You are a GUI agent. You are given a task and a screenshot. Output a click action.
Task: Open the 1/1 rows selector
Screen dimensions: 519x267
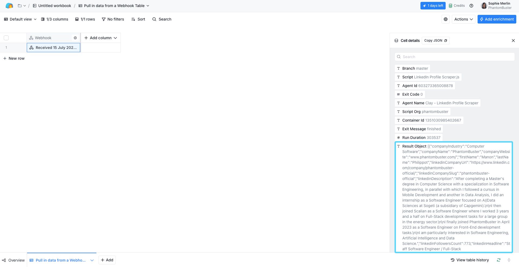pos(85,19)
